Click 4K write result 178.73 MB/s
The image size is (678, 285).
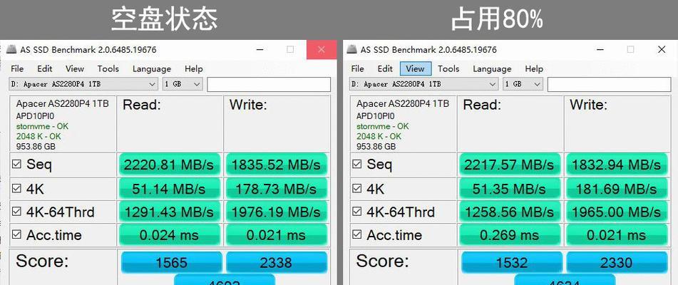276,189
